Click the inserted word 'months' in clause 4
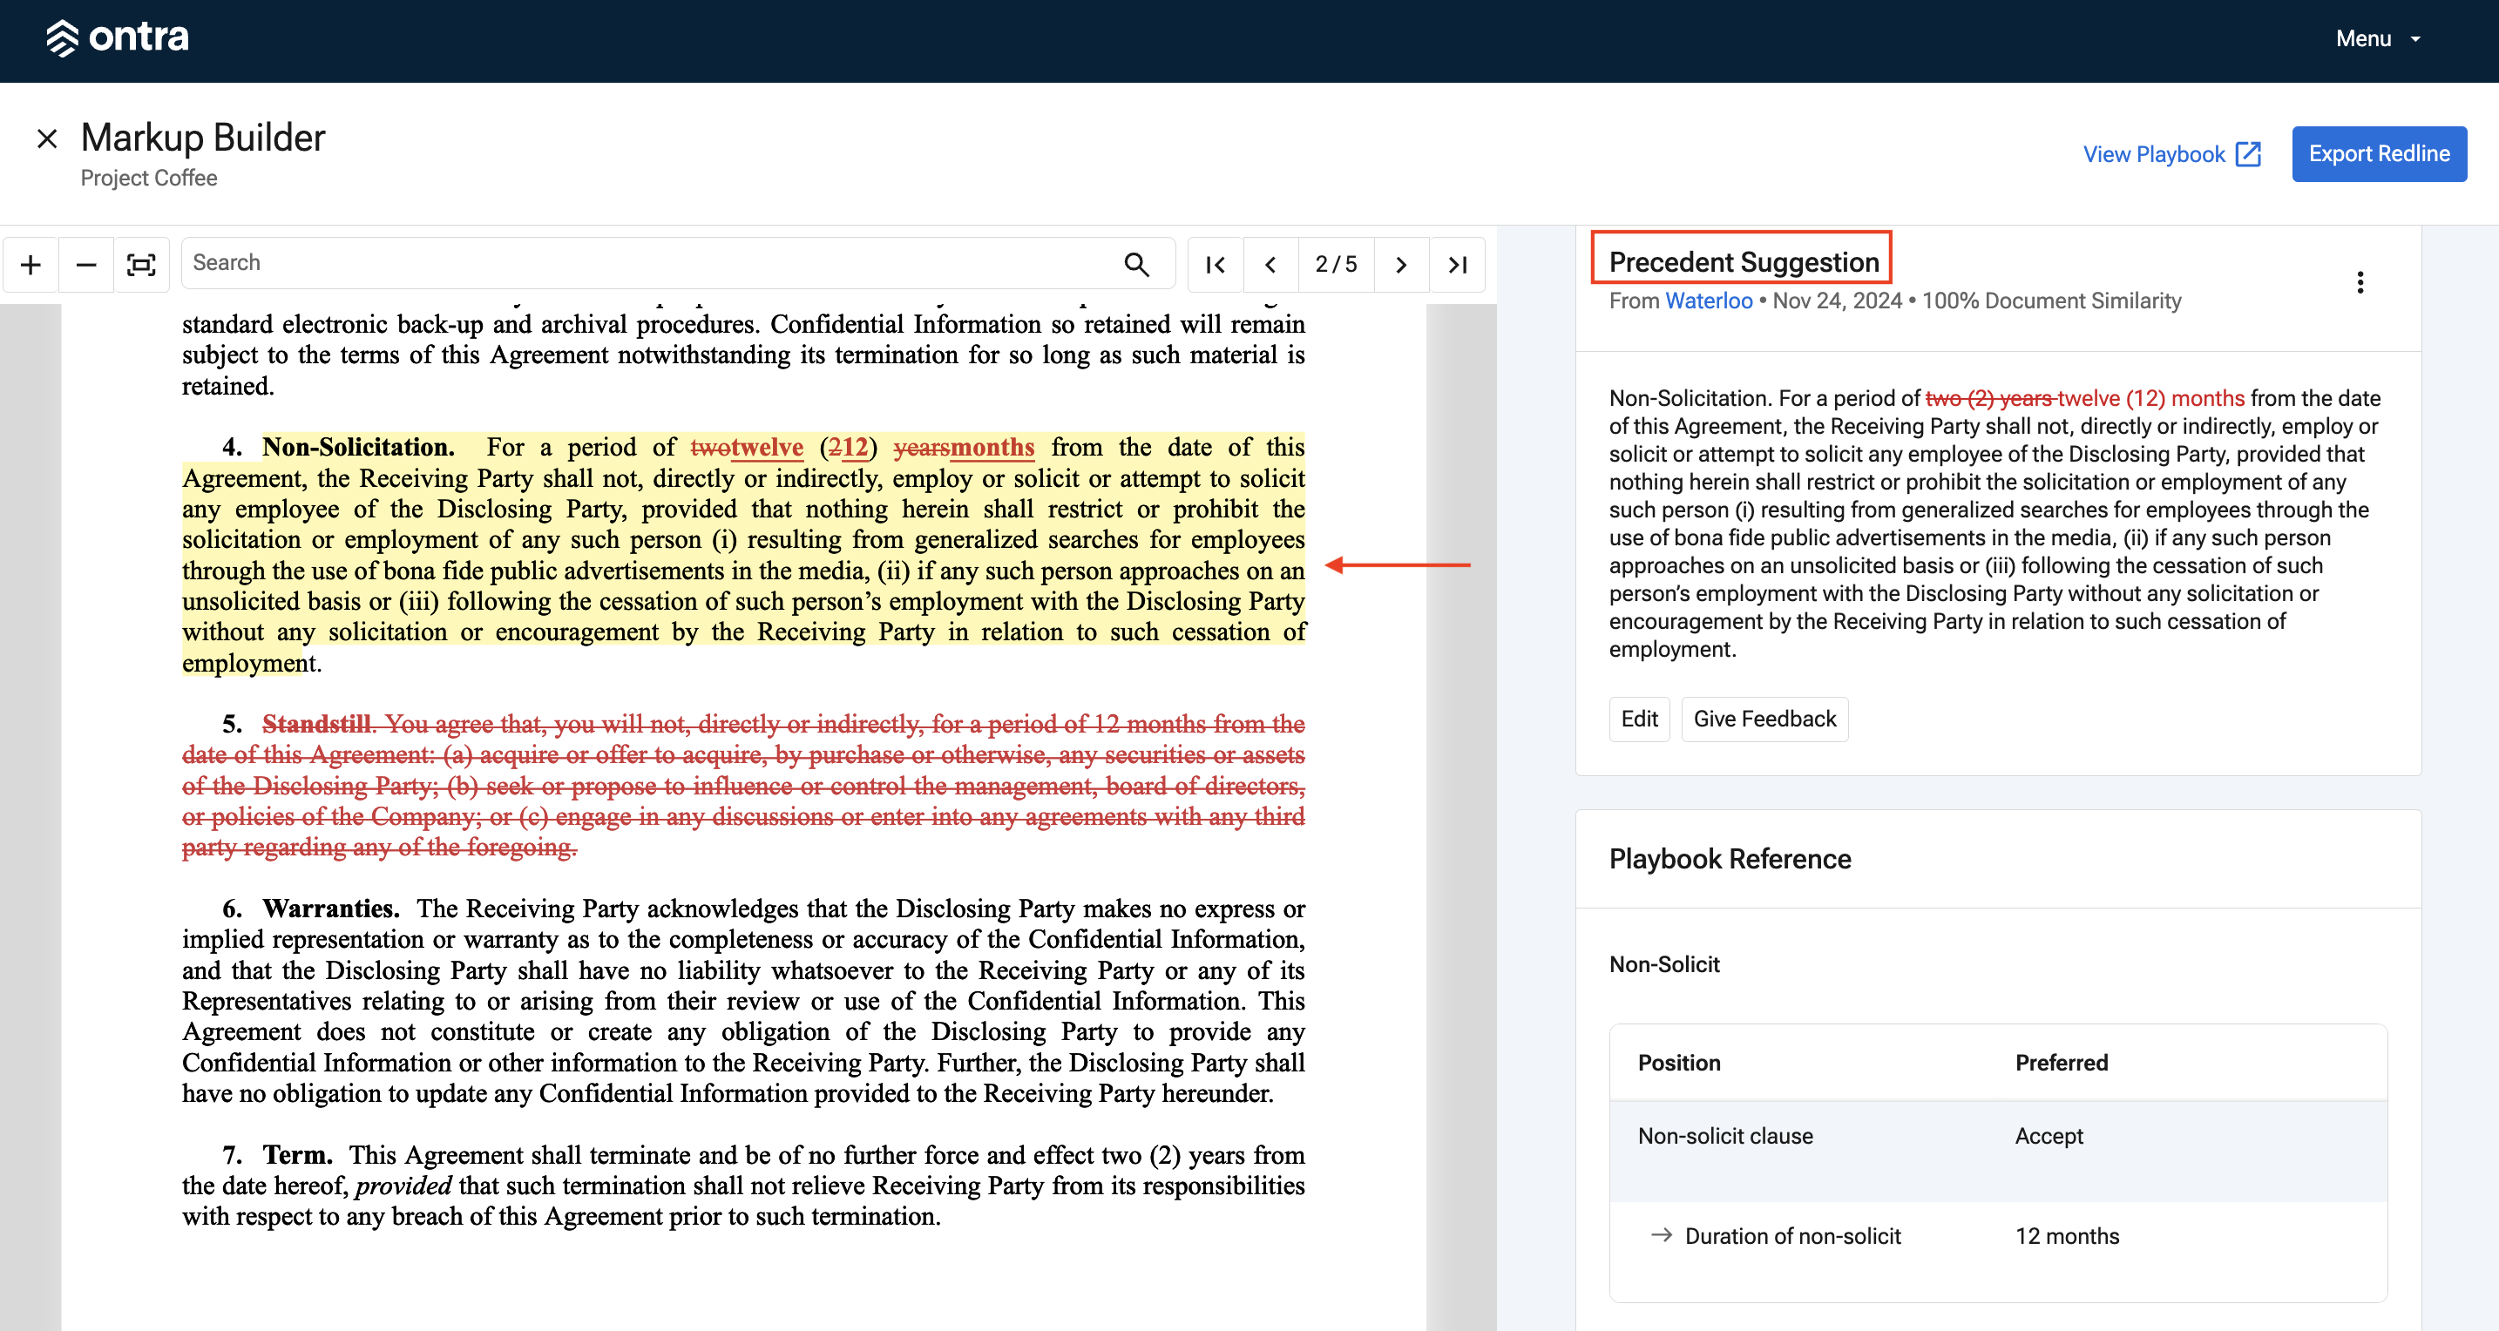This screenshot has height=1331, width=2499. pos(992,447)
